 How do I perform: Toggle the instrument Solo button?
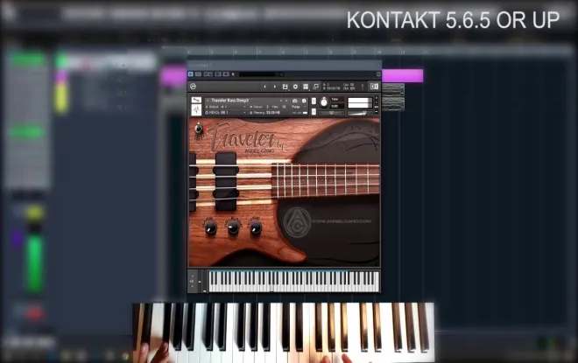(x=314, y=101)
